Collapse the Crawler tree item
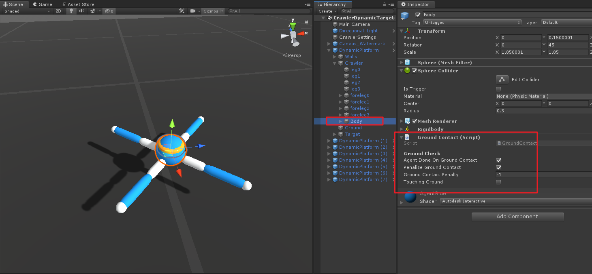592x274 pixels. point(335,63)
